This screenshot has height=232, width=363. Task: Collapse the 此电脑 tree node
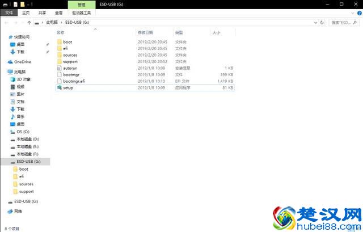5,72
